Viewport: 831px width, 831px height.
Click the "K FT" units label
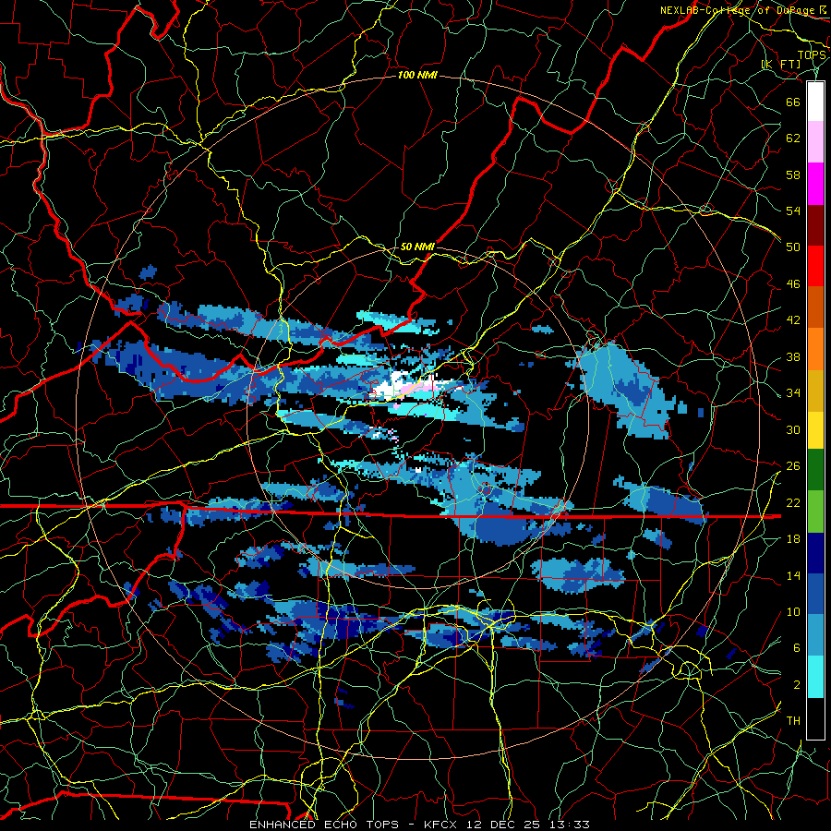[x=781, y=65]
